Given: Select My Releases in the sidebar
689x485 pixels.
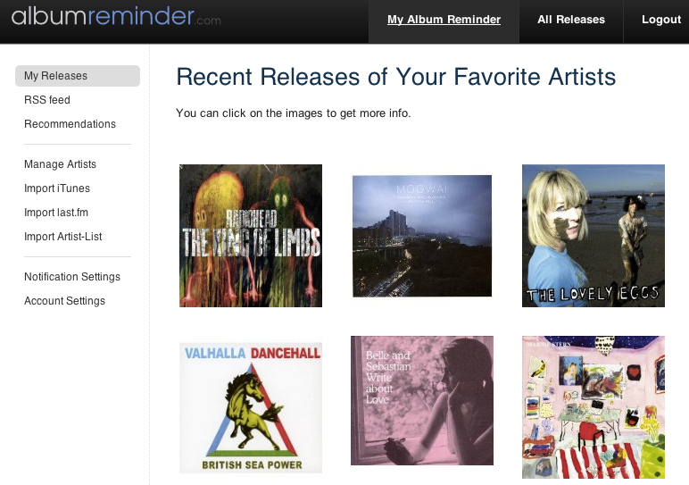Looking at the screenshot, I should (x=78, y=76).
